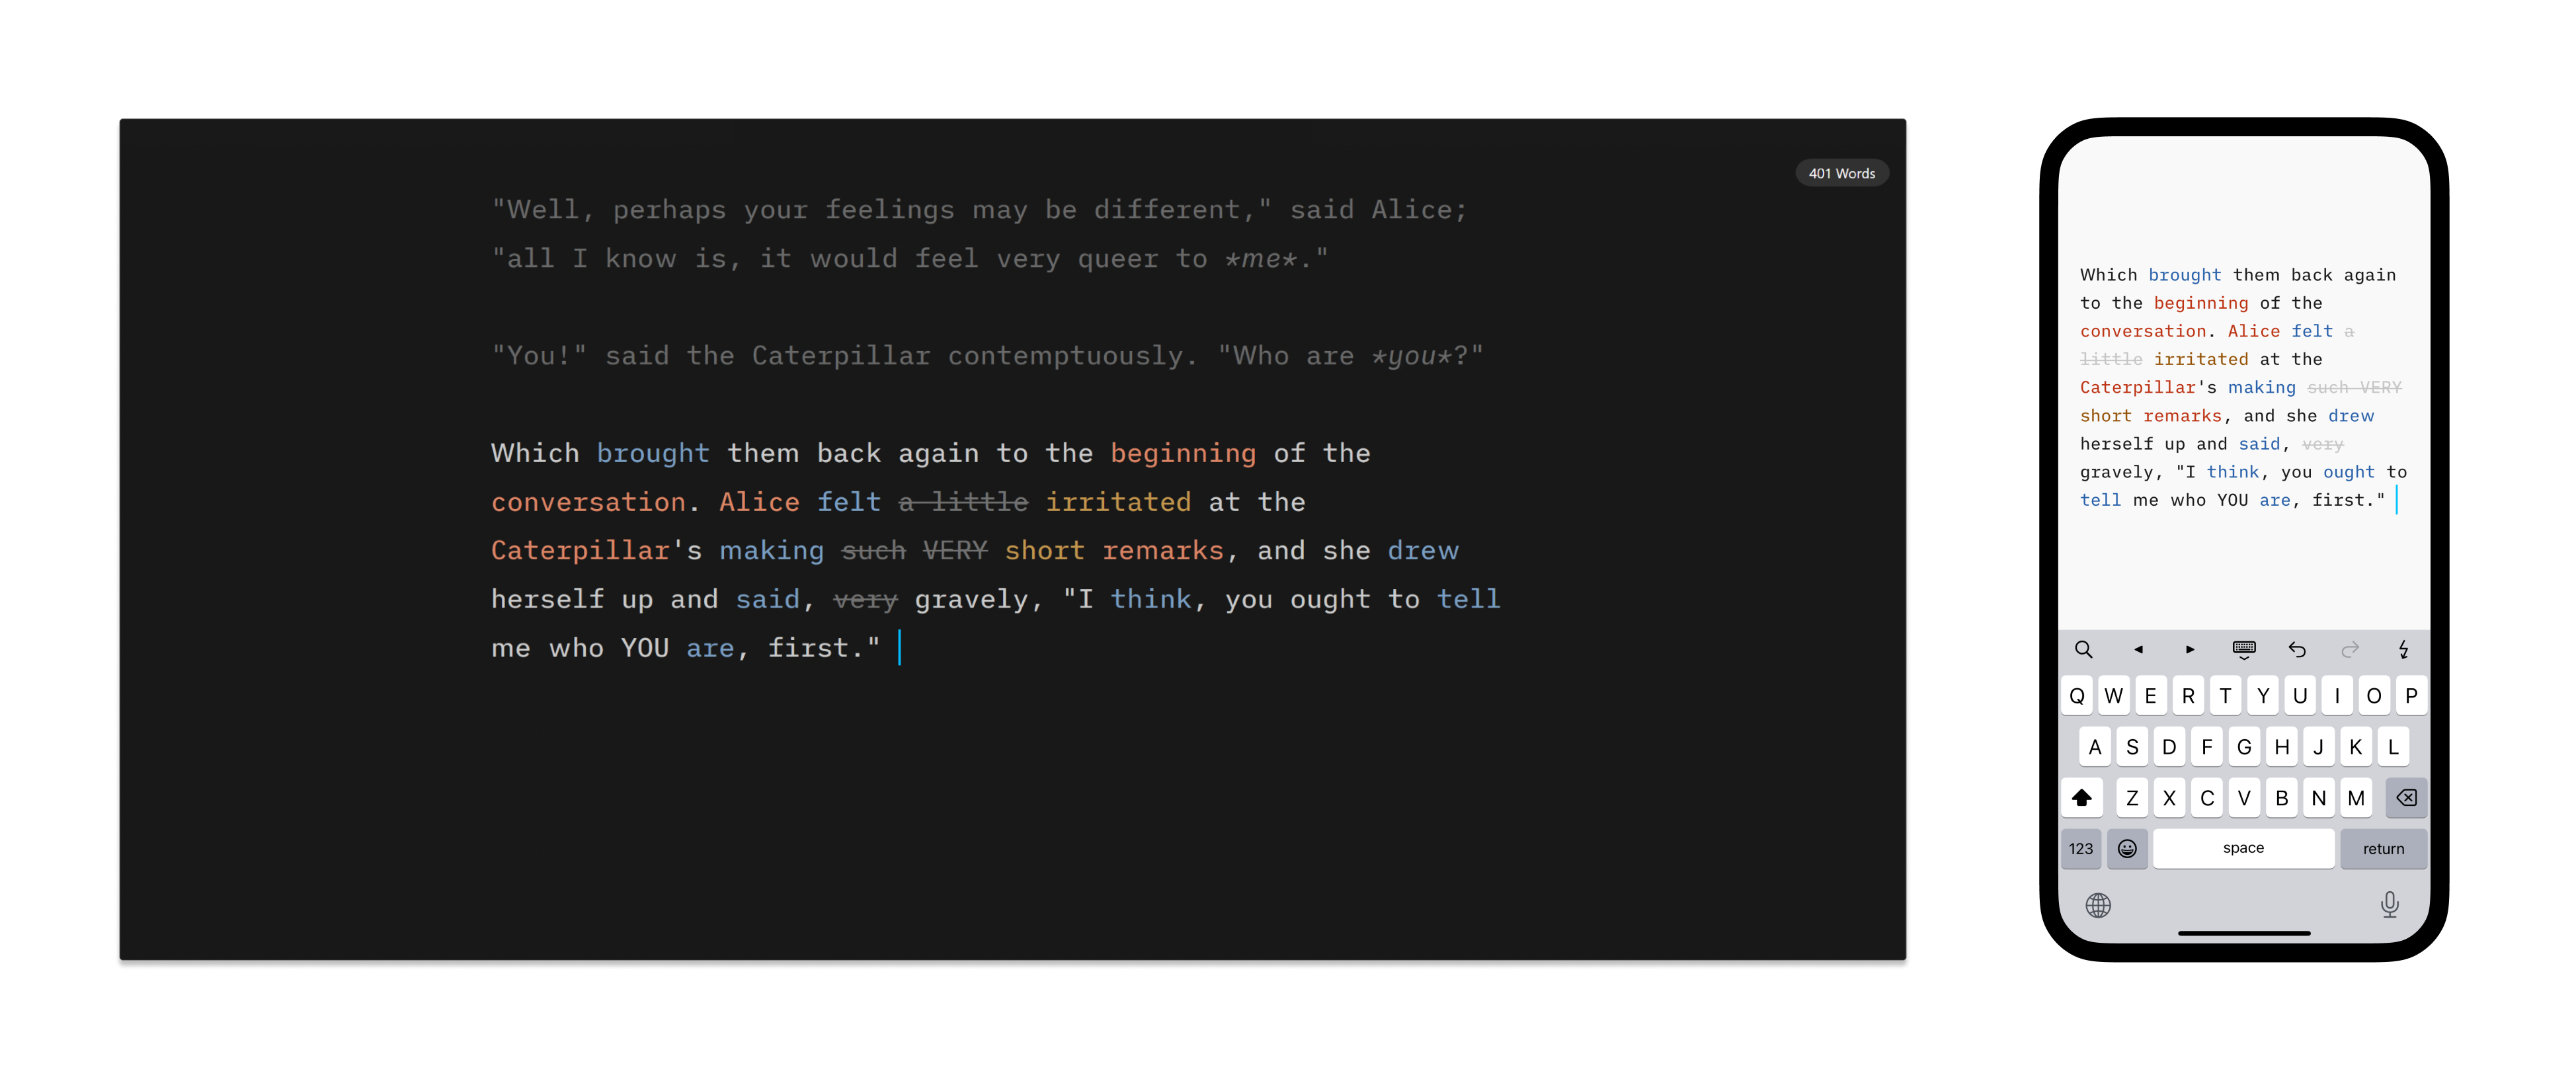Click the space bar on keyboard
Screen dimensions: 2576x1079
tap(2241, 848)
